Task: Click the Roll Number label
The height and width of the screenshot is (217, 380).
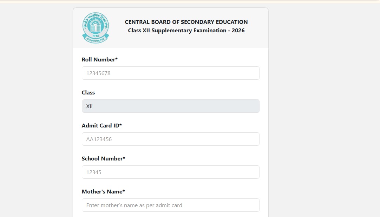Action: click(x=100, y=60)
